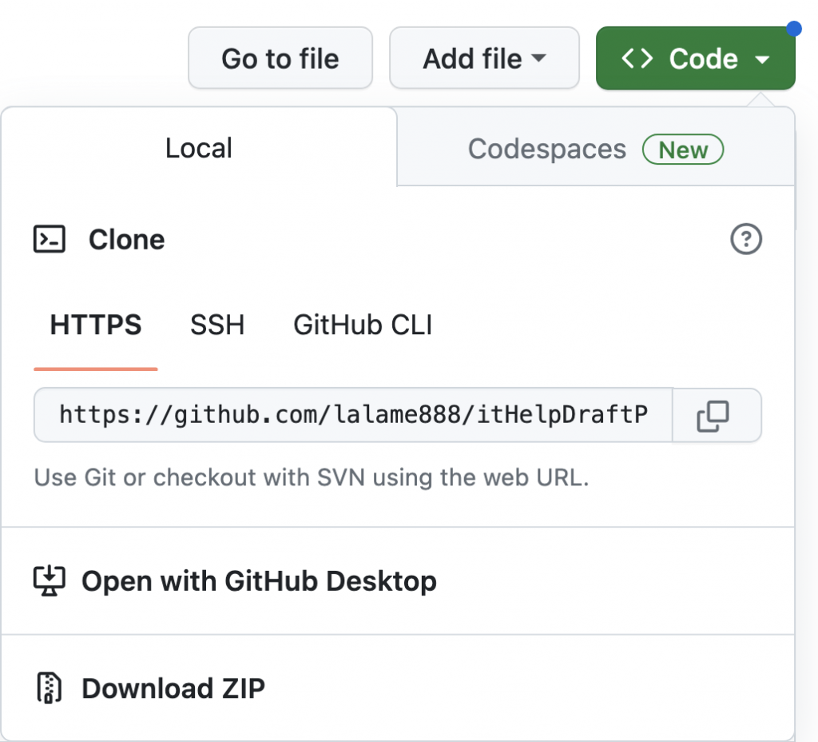Copy the repository URL to clipboard

[x=713, y=416]
